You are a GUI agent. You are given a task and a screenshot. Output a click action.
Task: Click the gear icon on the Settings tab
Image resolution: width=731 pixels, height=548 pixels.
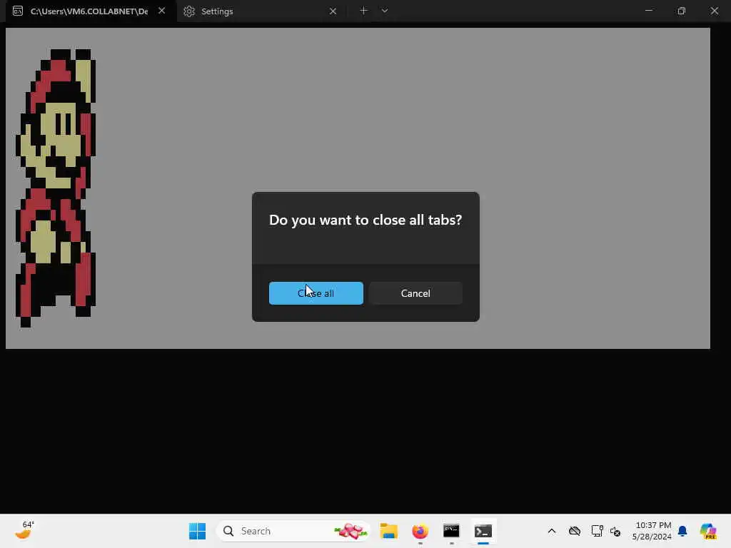click(188, 11)
